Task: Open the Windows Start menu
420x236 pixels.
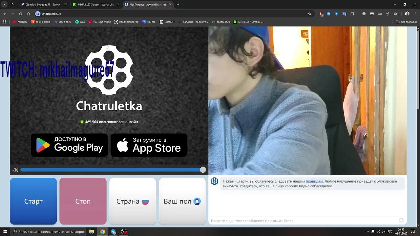Action: coord(5,232)
